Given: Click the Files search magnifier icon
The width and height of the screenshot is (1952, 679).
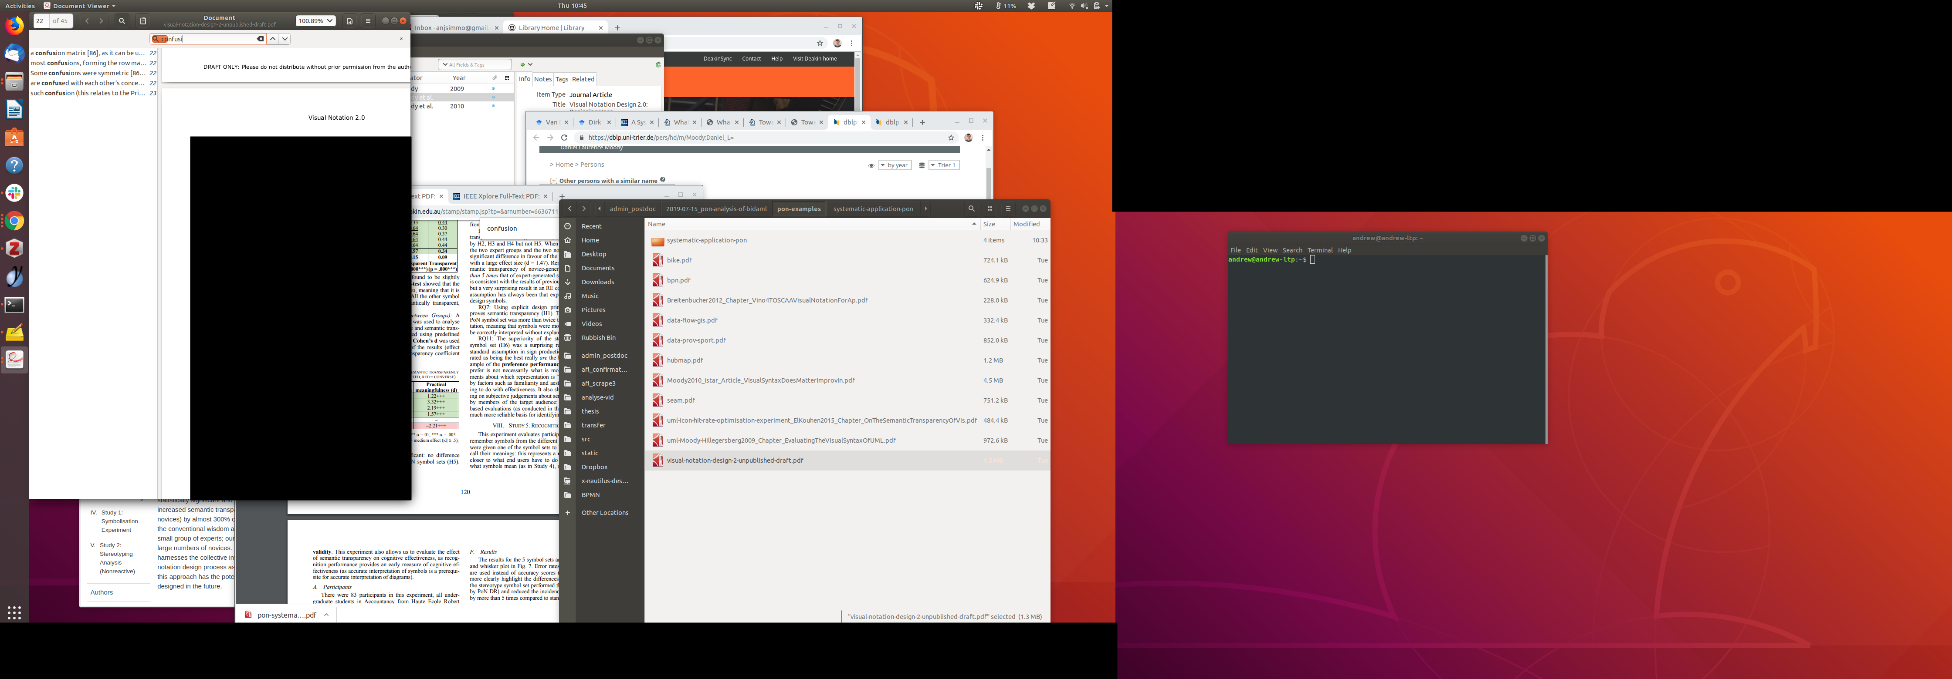Looking at the screenshot, I should click(972, 209).
